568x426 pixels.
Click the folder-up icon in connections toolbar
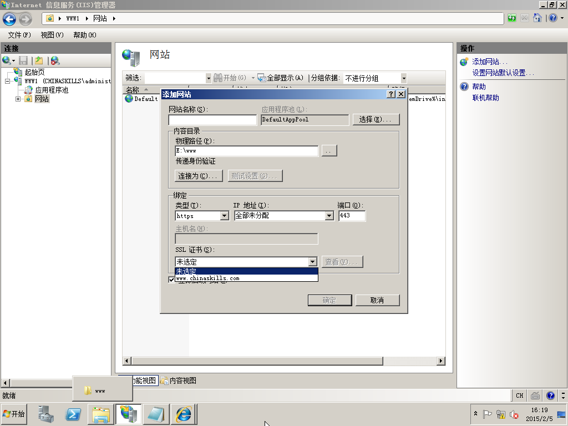(39, 60)
